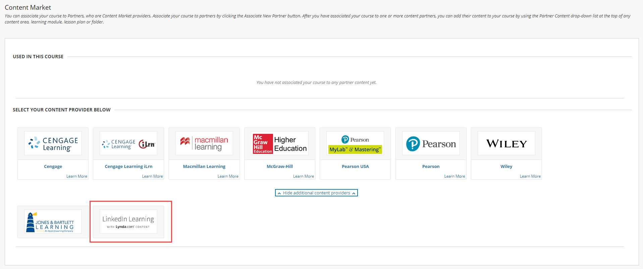This screenshot has height=269, width=643.
Task: Open the Cengage provider link
Action: [x=53, y=166]
